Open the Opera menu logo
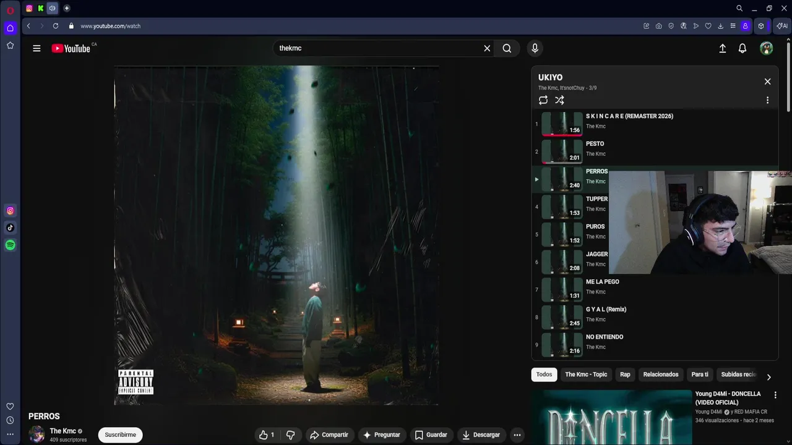This screenshot has height=445, width=792. [x=10, y=10]
